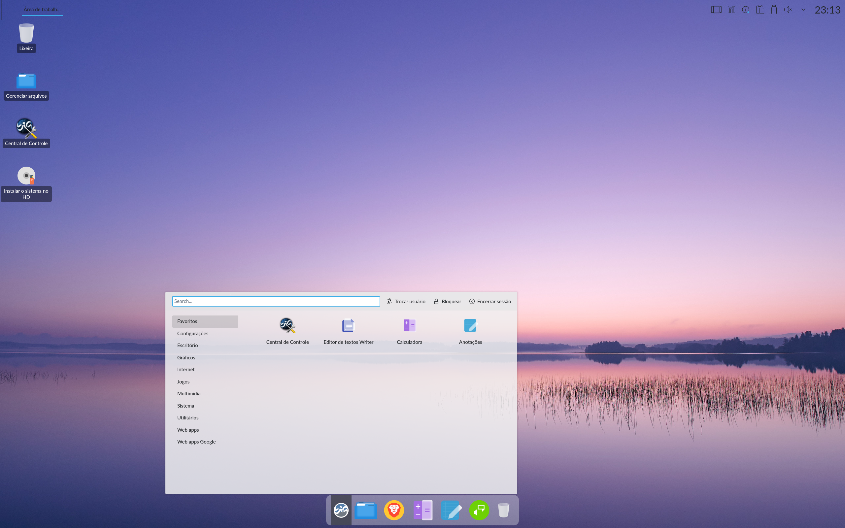Open the clipboard tray icon
The image size is (845, 528).
coord(760,10)
